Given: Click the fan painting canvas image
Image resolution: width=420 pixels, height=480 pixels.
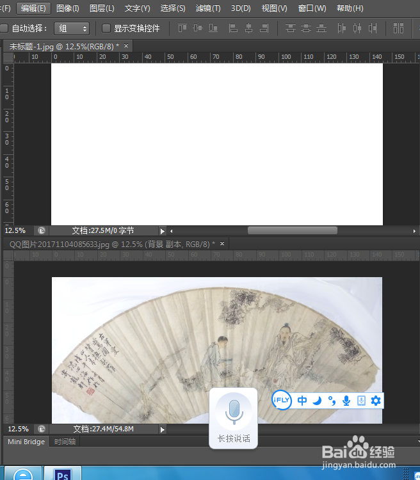Looking at the screenshot, I should coord(217,350).
